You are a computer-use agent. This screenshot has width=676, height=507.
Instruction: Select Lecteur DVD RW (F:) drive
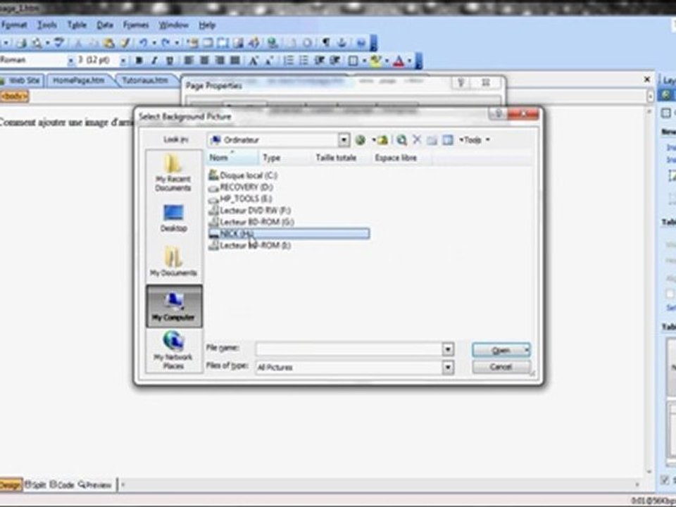pos(249,211)
